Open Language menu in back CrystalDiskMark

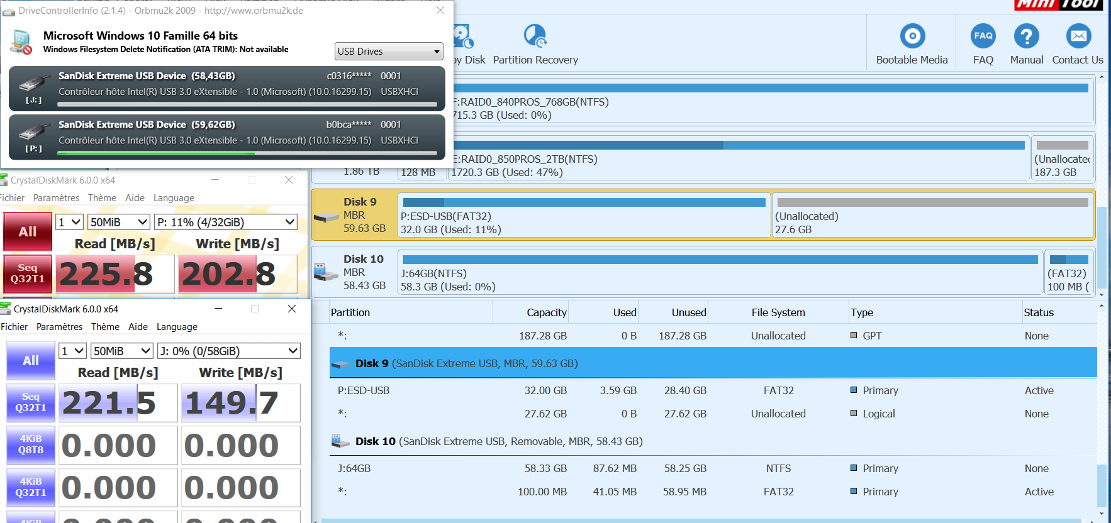174,198
